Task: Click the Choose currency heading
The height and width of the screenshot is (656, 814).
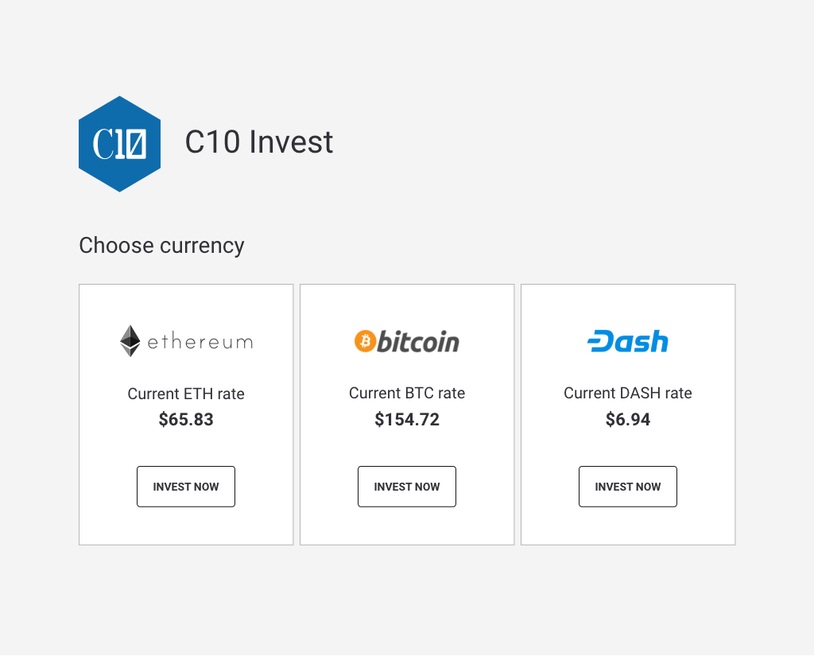Action: [x=161, y=246]
